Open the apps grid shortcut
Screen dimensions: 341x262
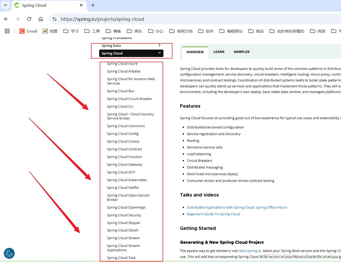coord(7,31)
